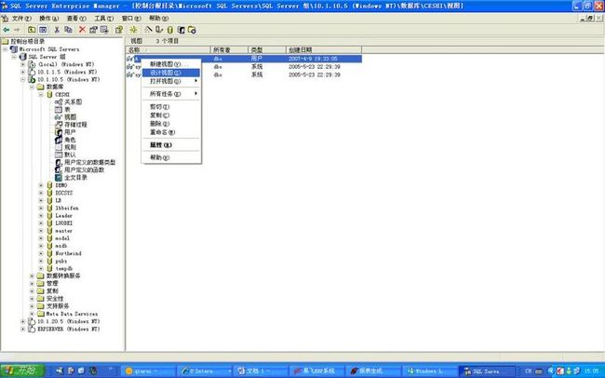Viewport: 605px width, 378px height.
Task: Open 打开视图 submenu in context menu
Action: (171, 81)
